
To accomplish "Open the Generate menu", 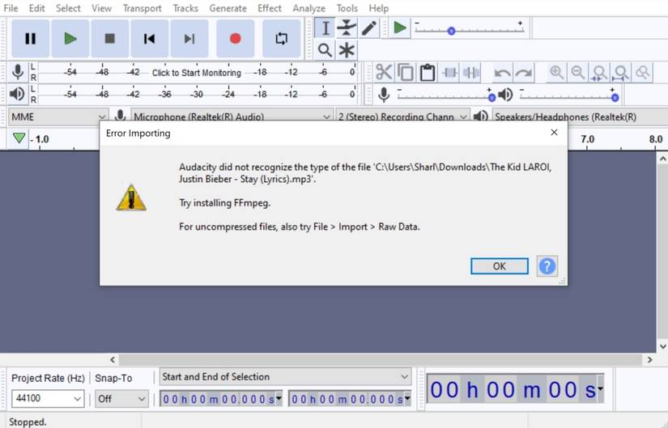I will (x=228, y=8).
